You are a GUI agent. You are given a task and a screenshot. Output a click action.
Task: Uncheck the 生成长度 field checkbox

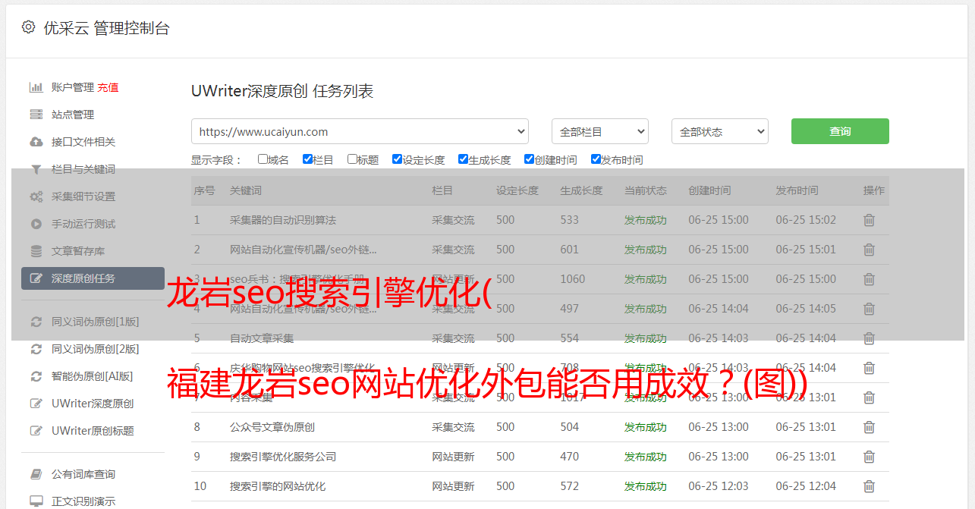click(463, 159)
